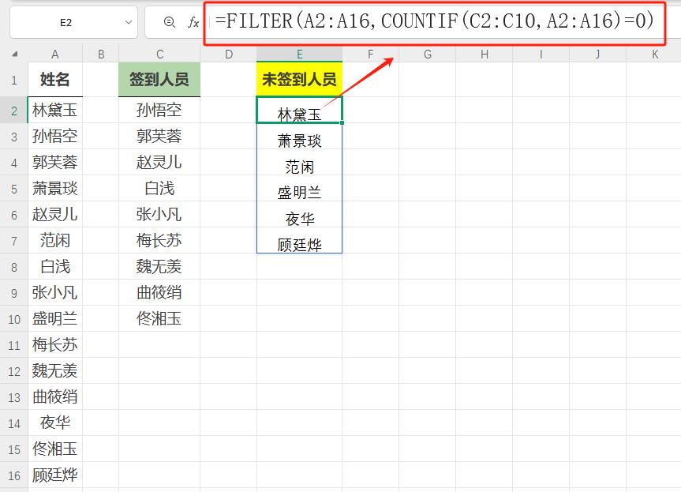The height and width of the screenshot is (492, 681).
Task: Select column K header
Action: [x=653, y=54]
